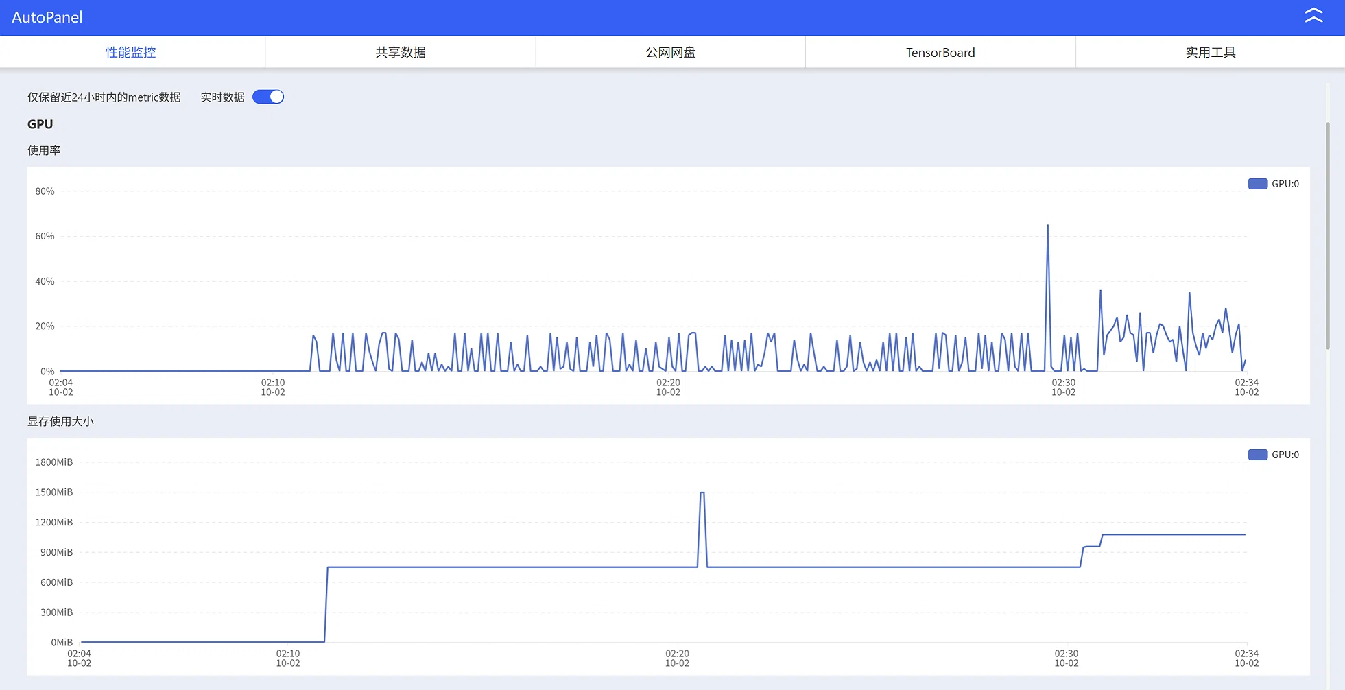Screen dimensions: 1345x690
Task: Click the page vertical scrollbar thumb
Action: pos(1328,236)
